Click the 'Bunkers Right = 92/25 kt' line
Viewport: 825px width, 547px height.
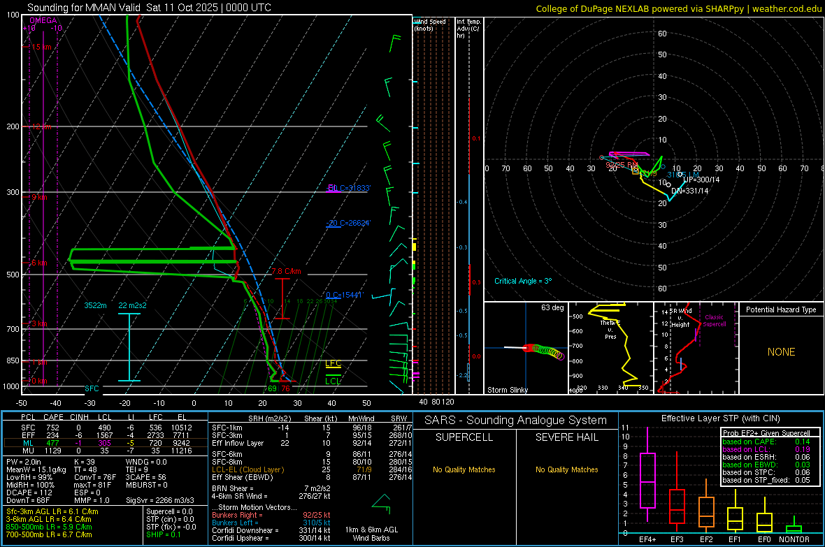[x=271, y=515]
